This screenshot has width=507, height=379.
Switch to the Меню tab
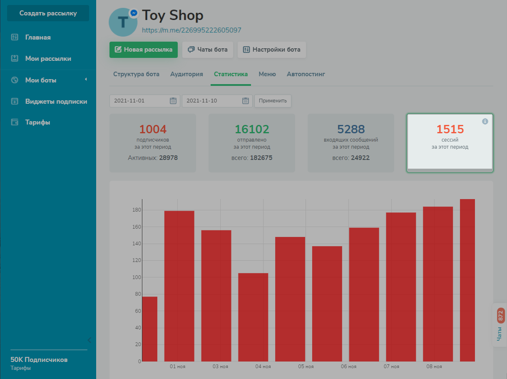click(267, 74)
